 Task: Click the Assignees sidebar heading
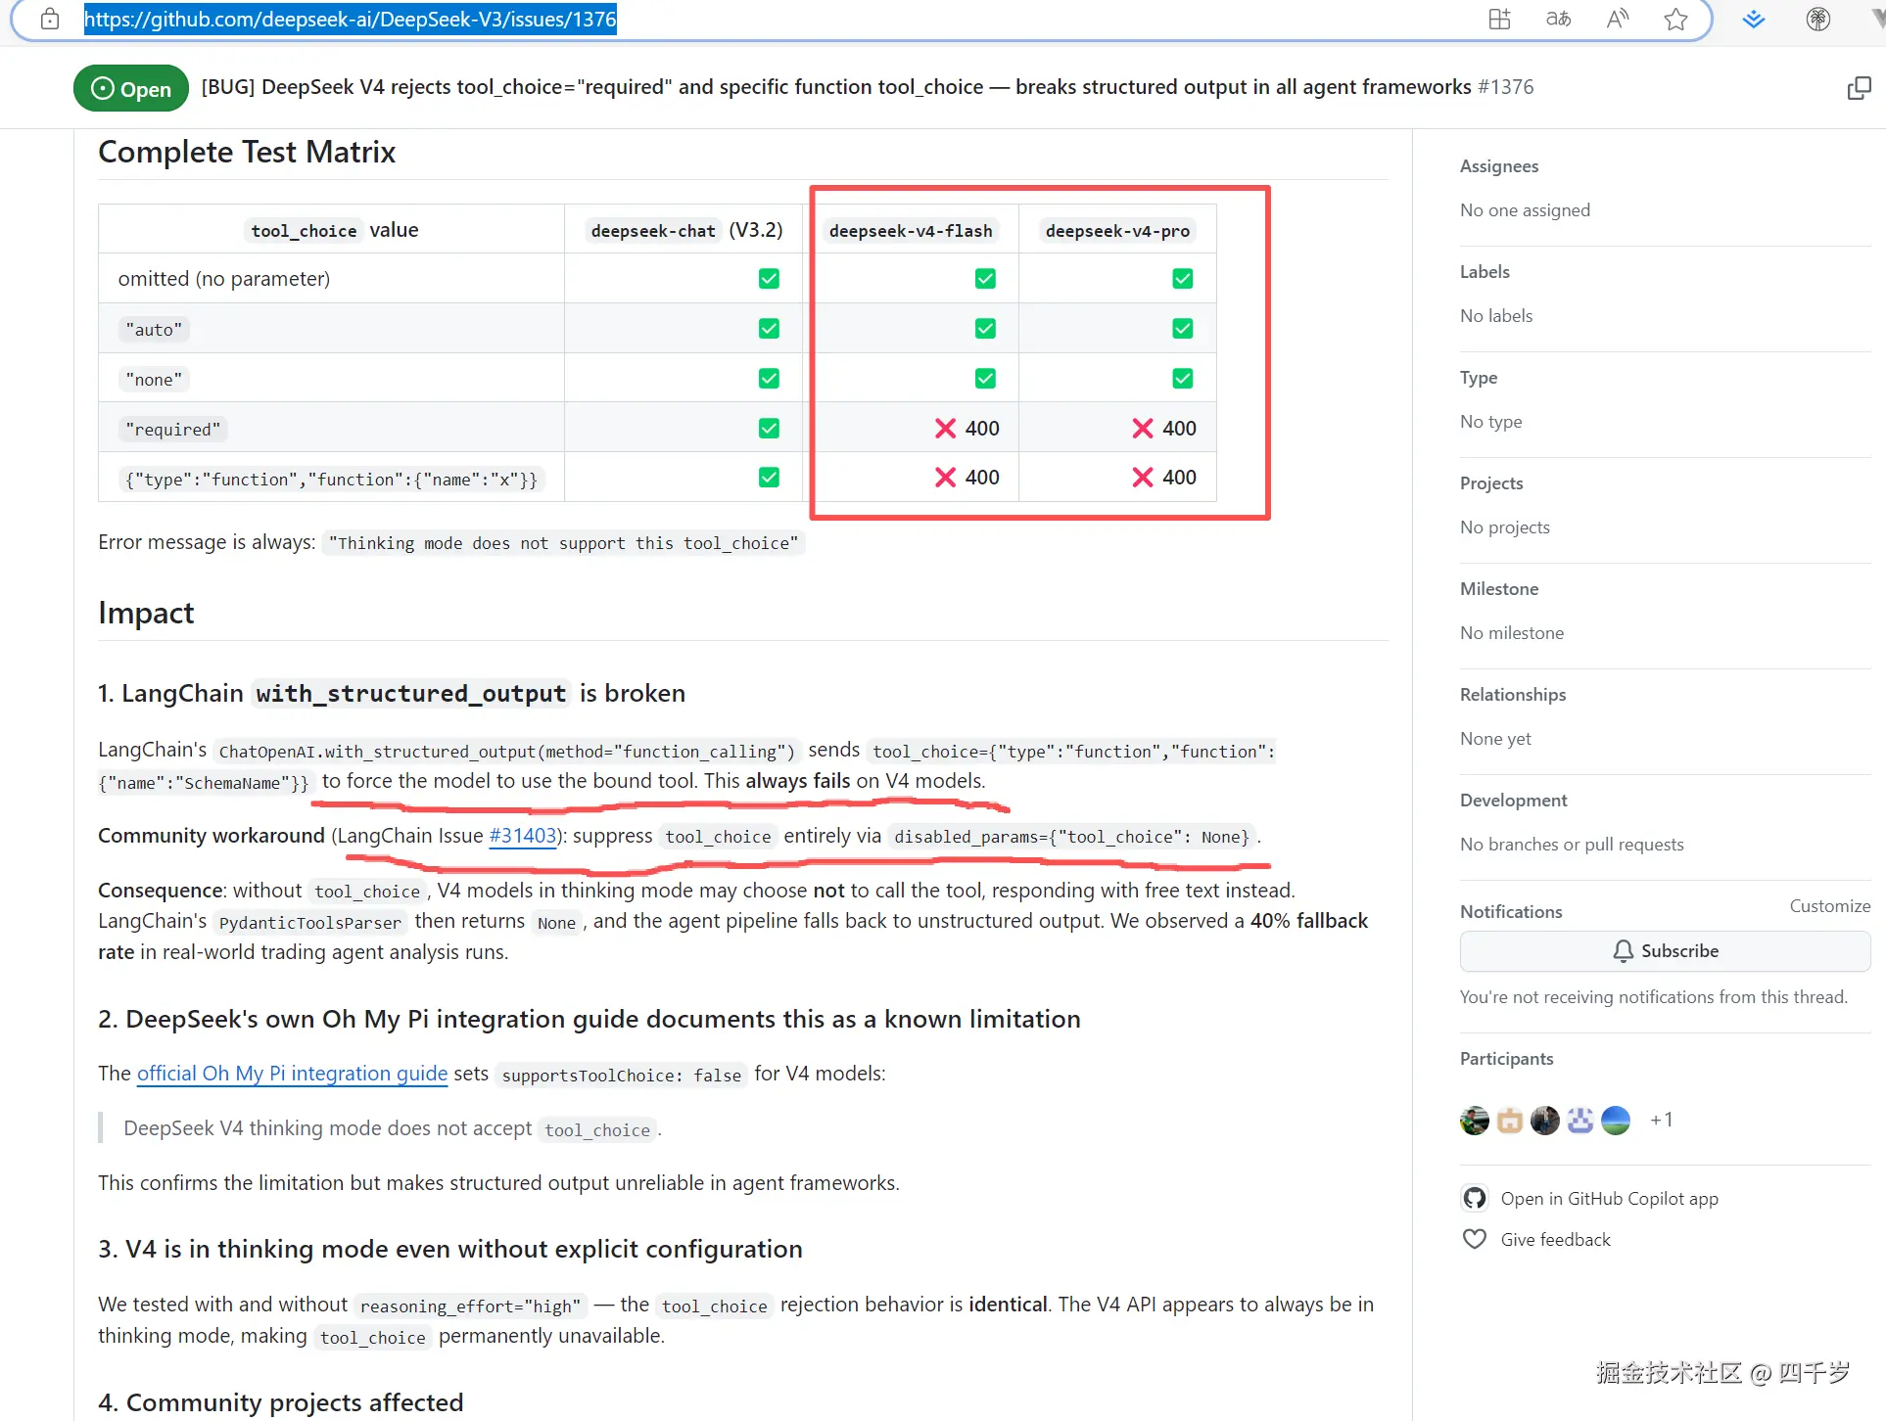(1499, 166)
